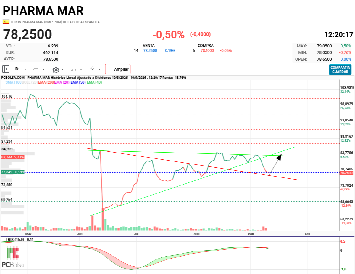Open the chart settings gear icon

click(55, 70)
